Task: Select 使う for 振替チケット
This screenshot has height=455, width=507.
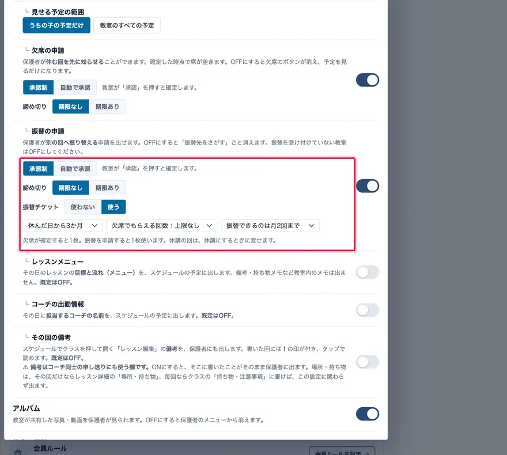Action: point(113,207)
